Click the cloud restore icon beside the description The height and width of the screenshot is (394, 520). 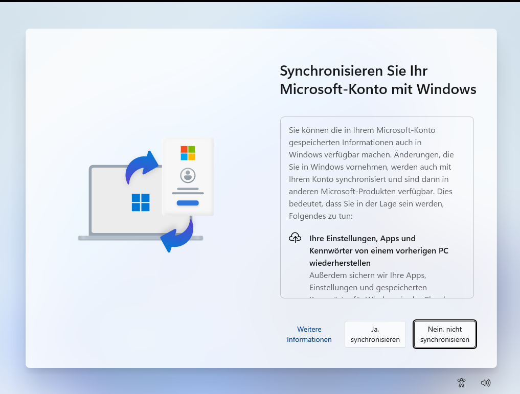click(295, 237)
